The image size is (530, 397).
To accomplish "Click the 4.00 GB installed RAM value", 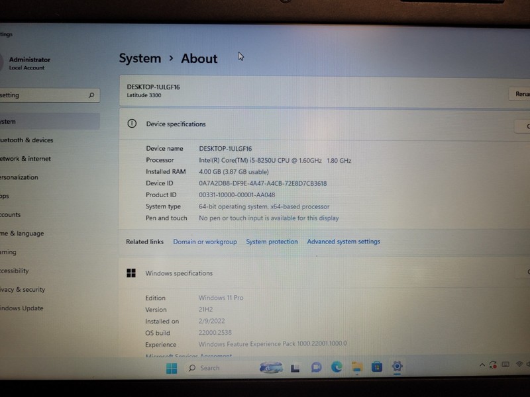I will [x=234, y=172].
